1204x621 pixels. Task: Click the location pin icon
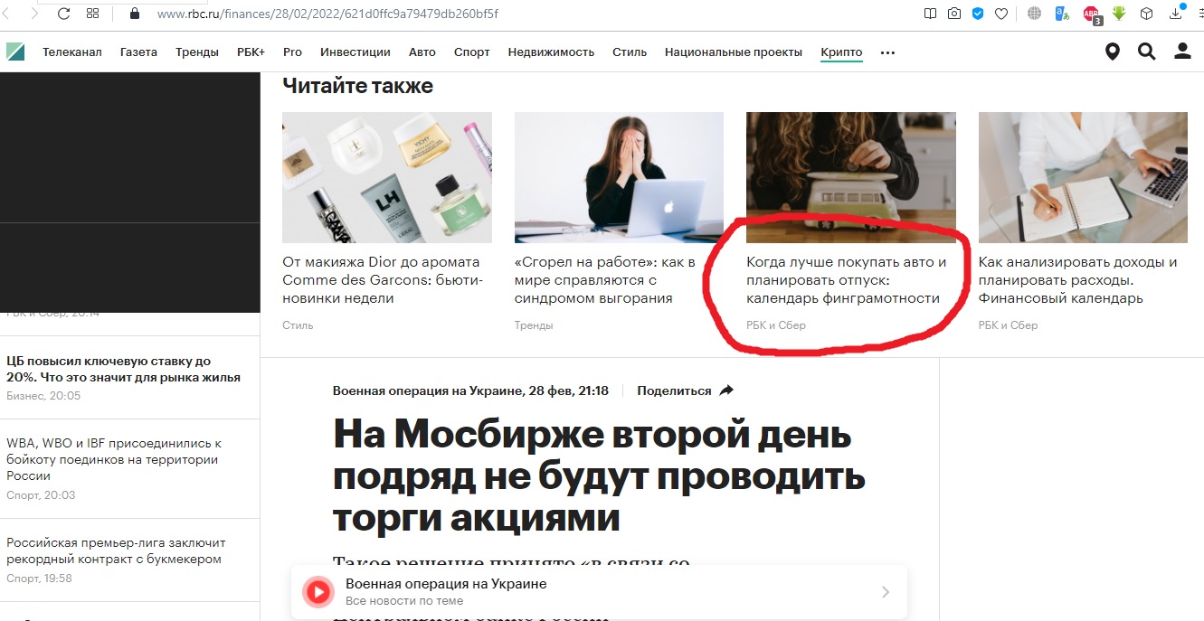coord(1113,52)
